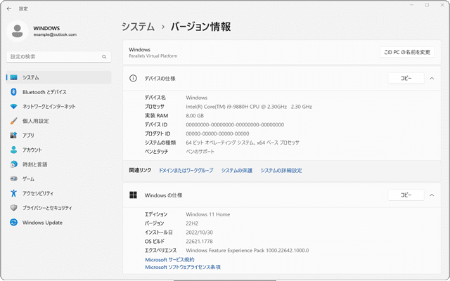The height and width of the screenshot is (281, 450).
Task: Click the 時刻と言語 clock globe icon
Action: [x=13, y=164]
